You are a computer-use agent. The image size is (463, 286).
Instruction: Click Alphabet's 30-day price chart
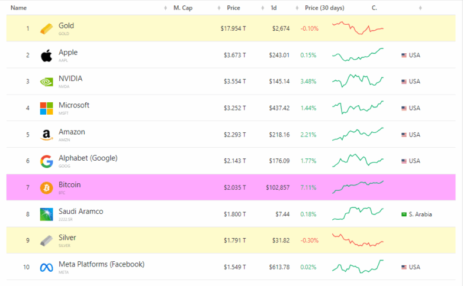click(x=358, y=160)
